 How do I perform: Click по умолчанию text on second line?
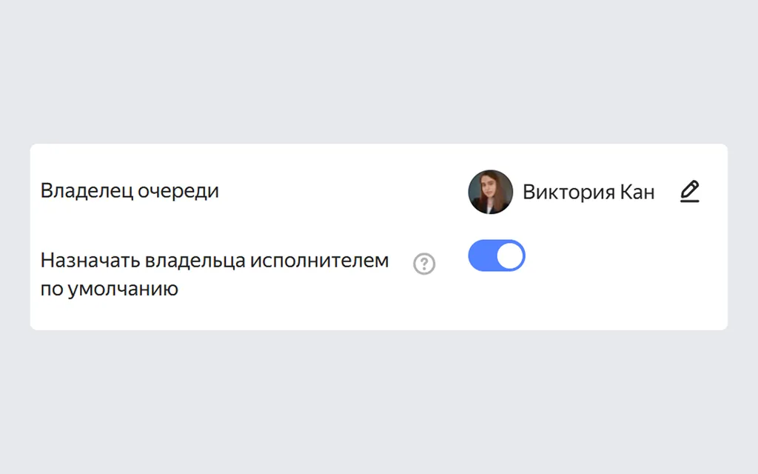pos(110,290)
